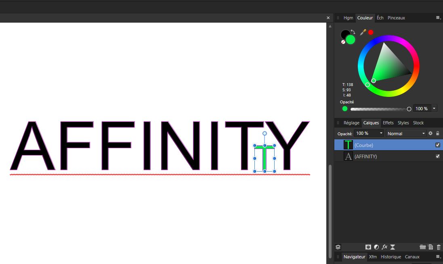The image size is (443, 264).
Task: Open the Navigateur panel options menu
Action: (438, 257)
